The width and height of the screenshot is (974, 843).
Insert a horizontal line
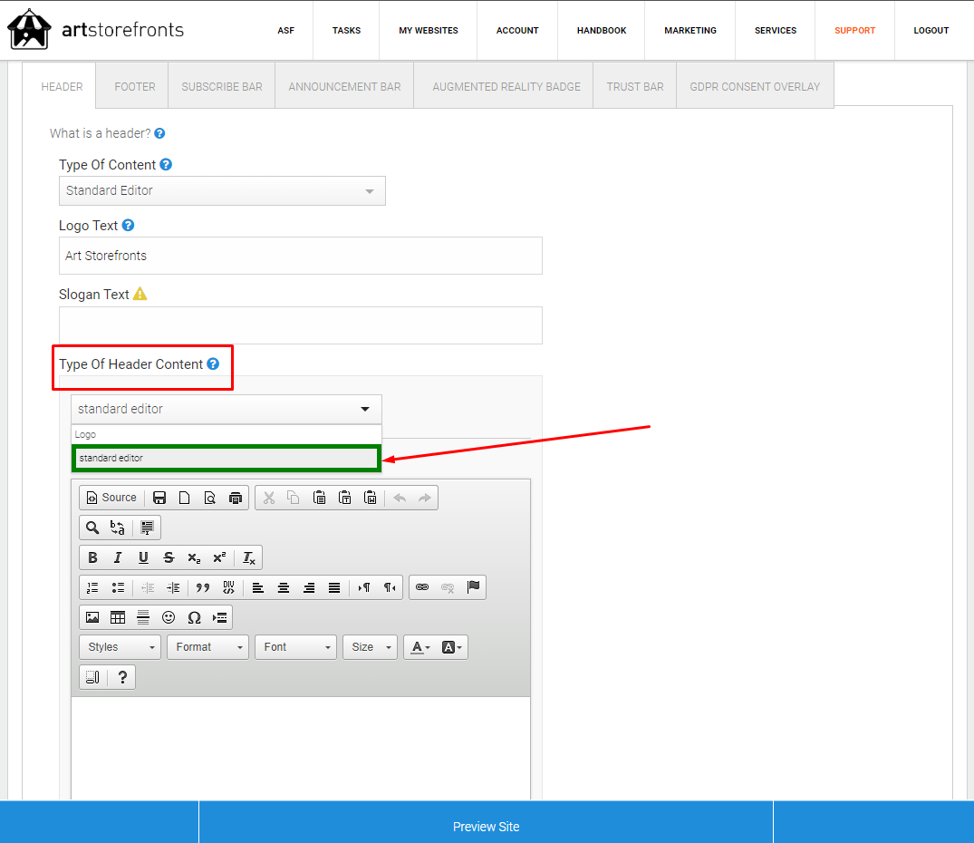pos(143,617)
